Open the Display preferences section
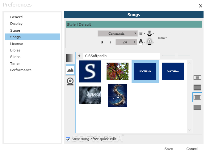This screenshot has height=155, width=206. [32, 24]
